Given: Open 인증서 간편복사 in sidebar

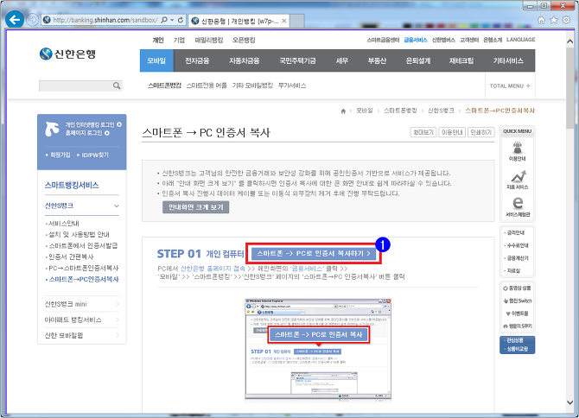Looking at the screenshot, I should tap(71, 256).
